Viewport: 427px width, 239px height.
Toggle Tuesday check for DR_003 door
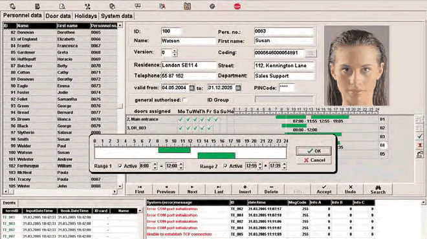pyautogui.click(x=188, y=128)
